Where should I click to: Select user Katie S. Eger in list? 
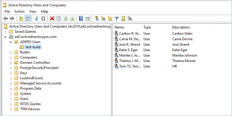[x=128, y=50]
